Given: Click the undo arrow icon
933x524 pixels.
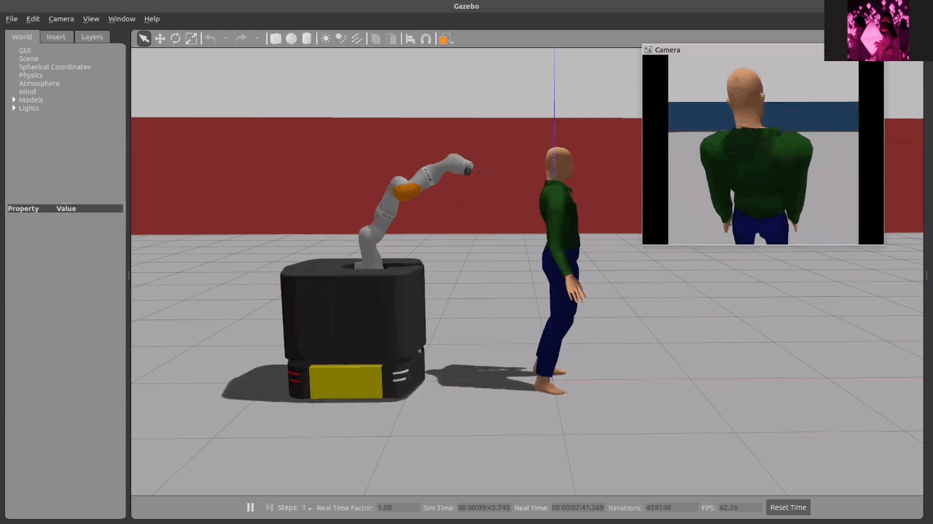Looking at the screenshot, I should coord(210,39).
